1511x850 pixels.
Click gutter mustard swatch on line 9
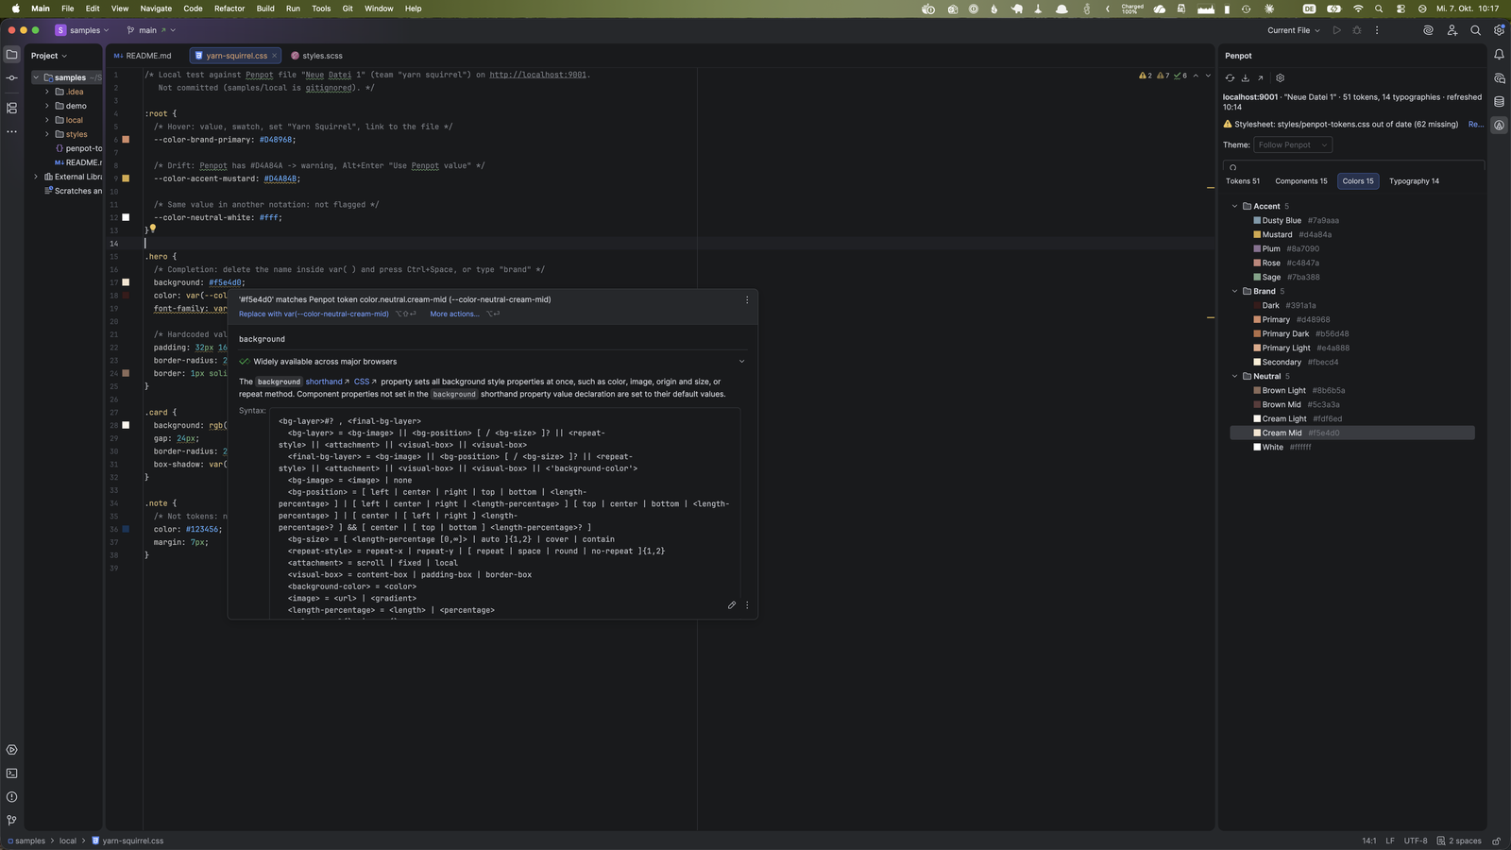click(126, 178)
